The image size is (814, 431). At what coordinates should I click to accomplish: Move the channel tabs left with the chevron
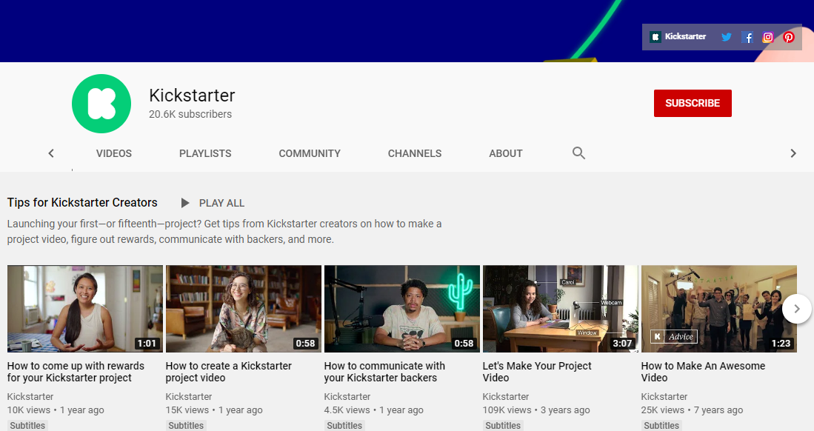click(51, 153)
